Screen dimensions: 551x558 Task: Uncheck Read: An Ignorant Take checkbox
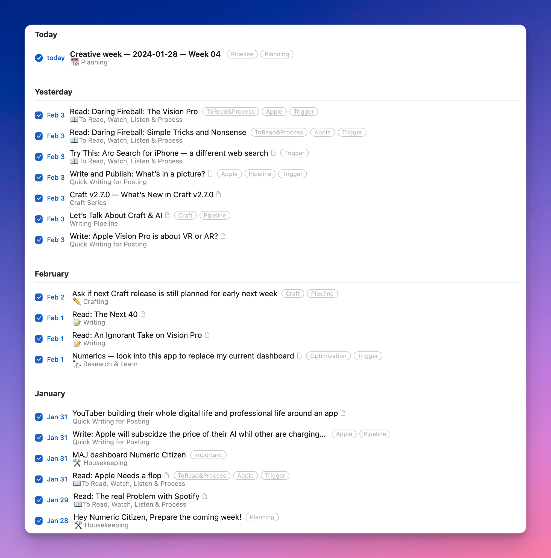(x=39, y=339)
